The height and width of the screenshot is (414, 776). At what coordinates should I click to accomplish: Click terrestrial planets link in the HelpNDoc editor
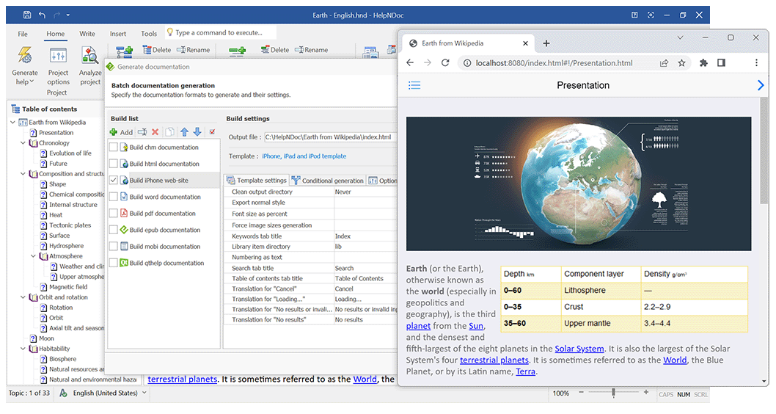point(182,379)
